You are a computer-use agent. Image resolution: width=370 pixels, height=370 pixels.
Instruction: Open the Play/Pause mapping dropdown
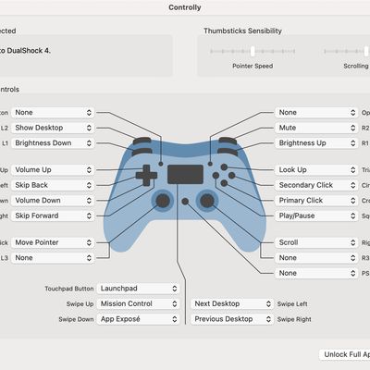316,216
